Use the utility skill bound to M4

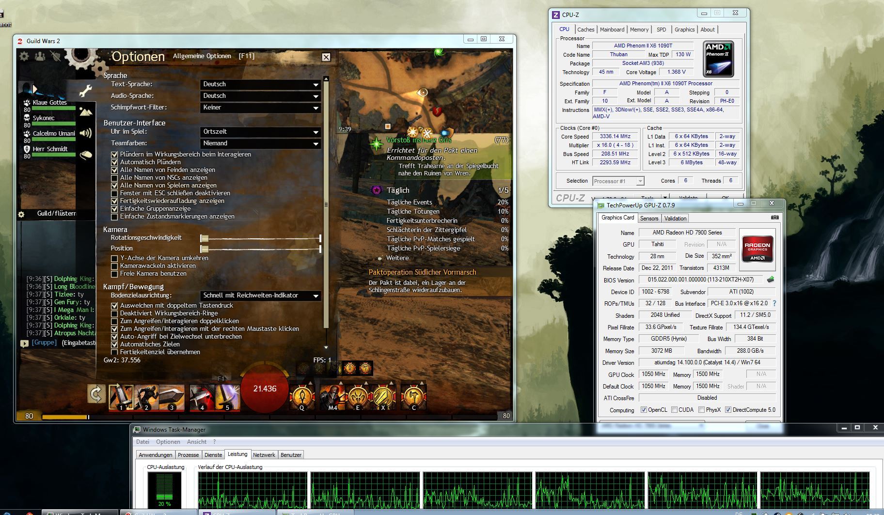point(332,397)
